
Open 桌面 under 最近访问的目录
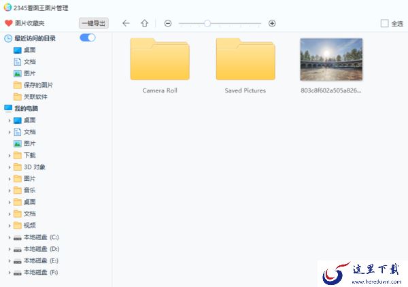[x=24, y=50]
